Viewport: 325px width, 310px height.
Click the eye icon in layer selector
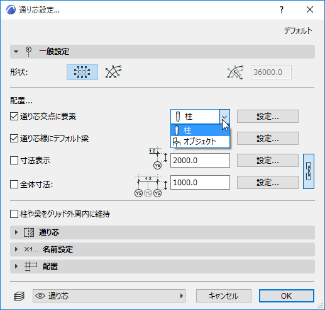40,296
